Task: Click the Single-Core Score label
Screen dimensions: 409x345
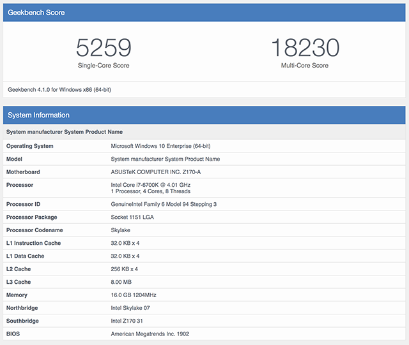Action: pyautogui.click(x=104, y=65)
